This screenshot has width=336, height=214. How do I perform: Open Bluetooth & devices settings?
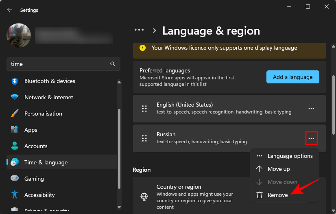[50, 81]
